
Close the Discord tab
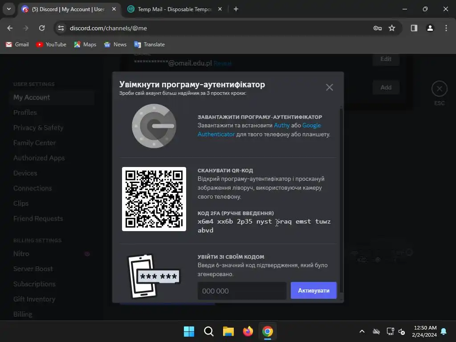click(114, 9)
